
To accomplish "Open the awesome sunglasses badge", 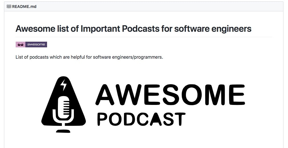I will pyautogui.click(x=31, y=45).
